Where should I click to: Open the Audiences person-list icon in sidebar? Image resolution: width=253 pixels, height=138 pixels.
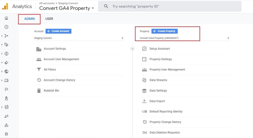(x=7, y=116)
